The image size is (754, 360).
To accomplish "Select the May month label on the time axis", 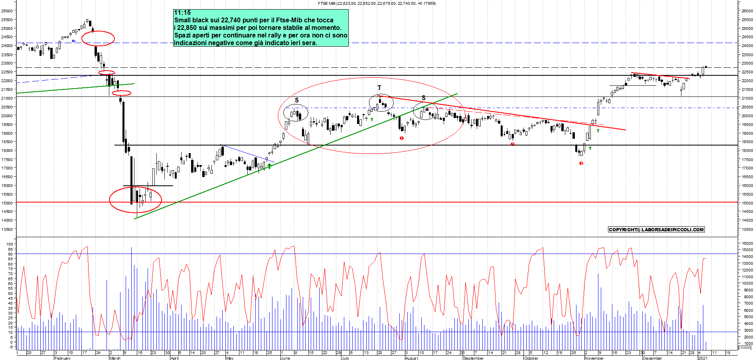I will pyautogui.click(x=229, y=358).
